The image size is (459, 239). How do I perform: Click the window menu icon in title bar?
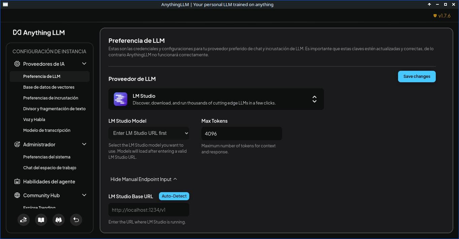click(5, 4)
